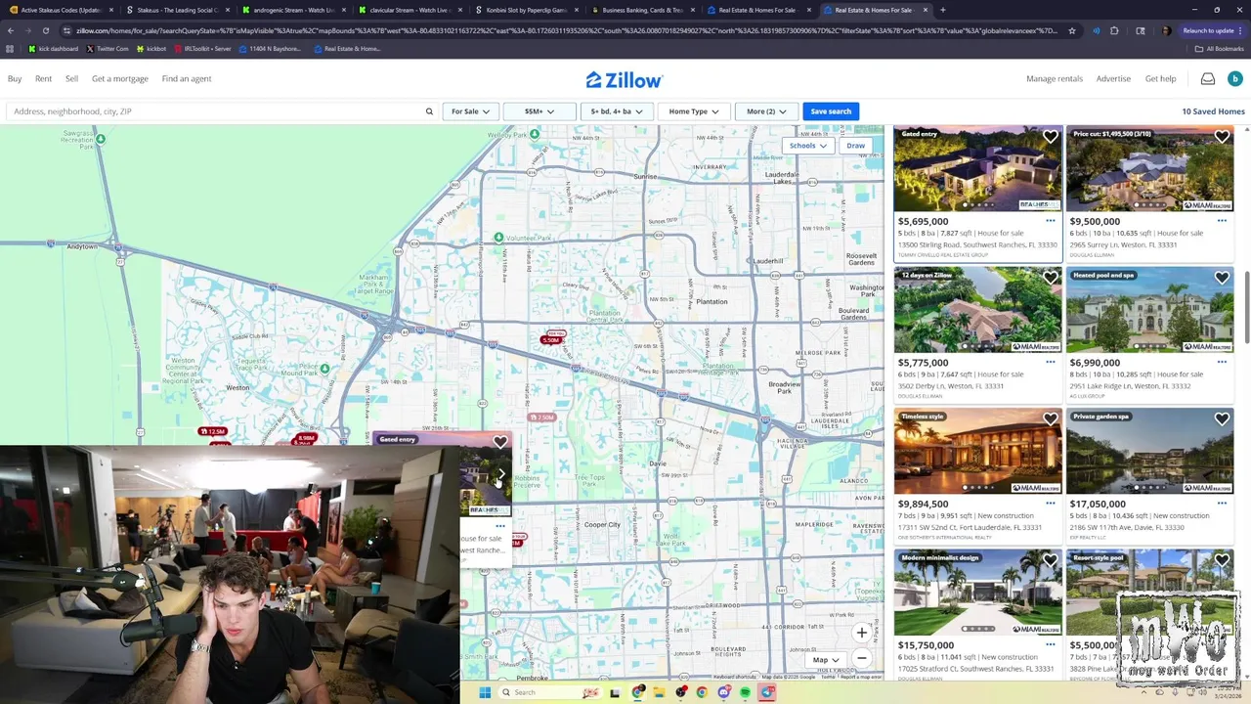The width and height of the screenshot is (1251, 704).
Task: Open a new browser tab
Action: click(942, 10)
